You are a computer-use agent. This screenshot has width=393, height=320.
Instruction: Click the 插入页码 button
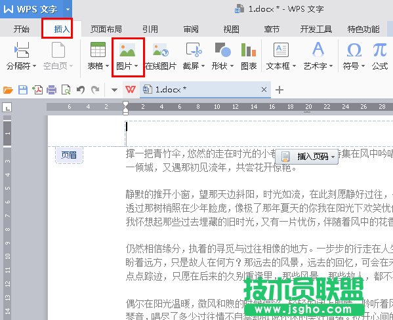click(306, 156)
